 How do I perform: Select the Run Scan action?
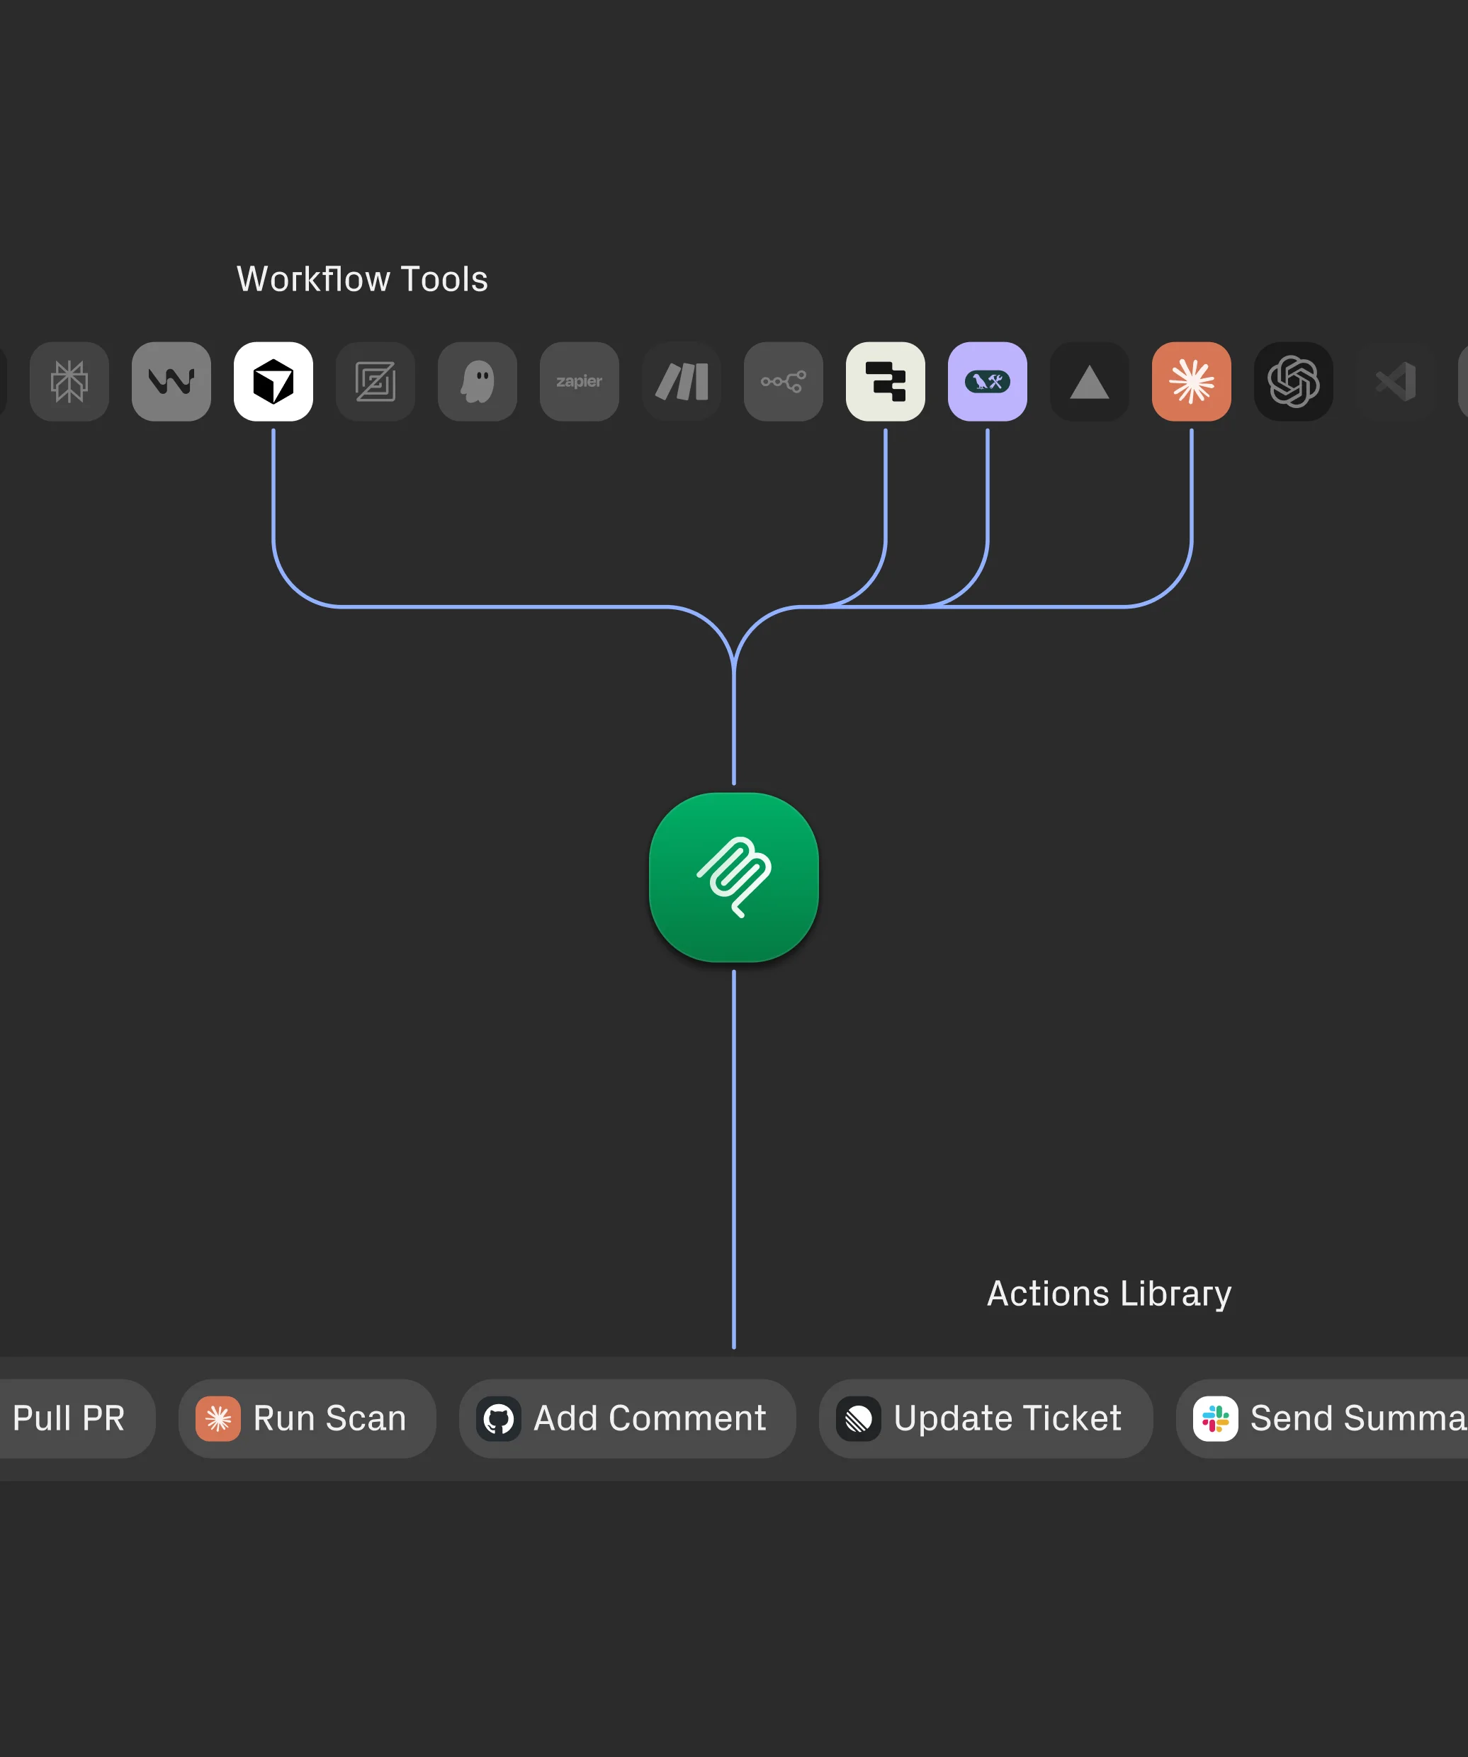pos(306,1418)
